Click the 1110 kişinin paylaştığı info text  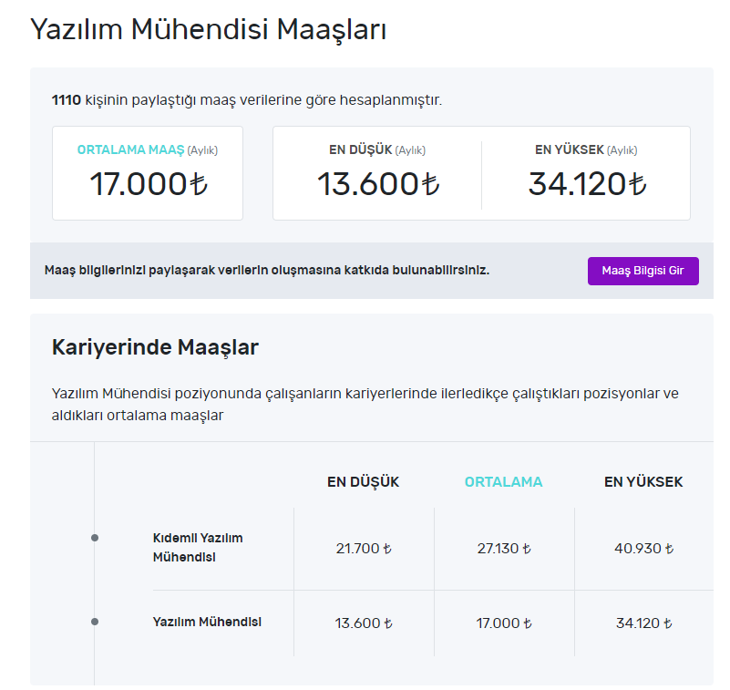pyautogui.click(x=247, y=100)
